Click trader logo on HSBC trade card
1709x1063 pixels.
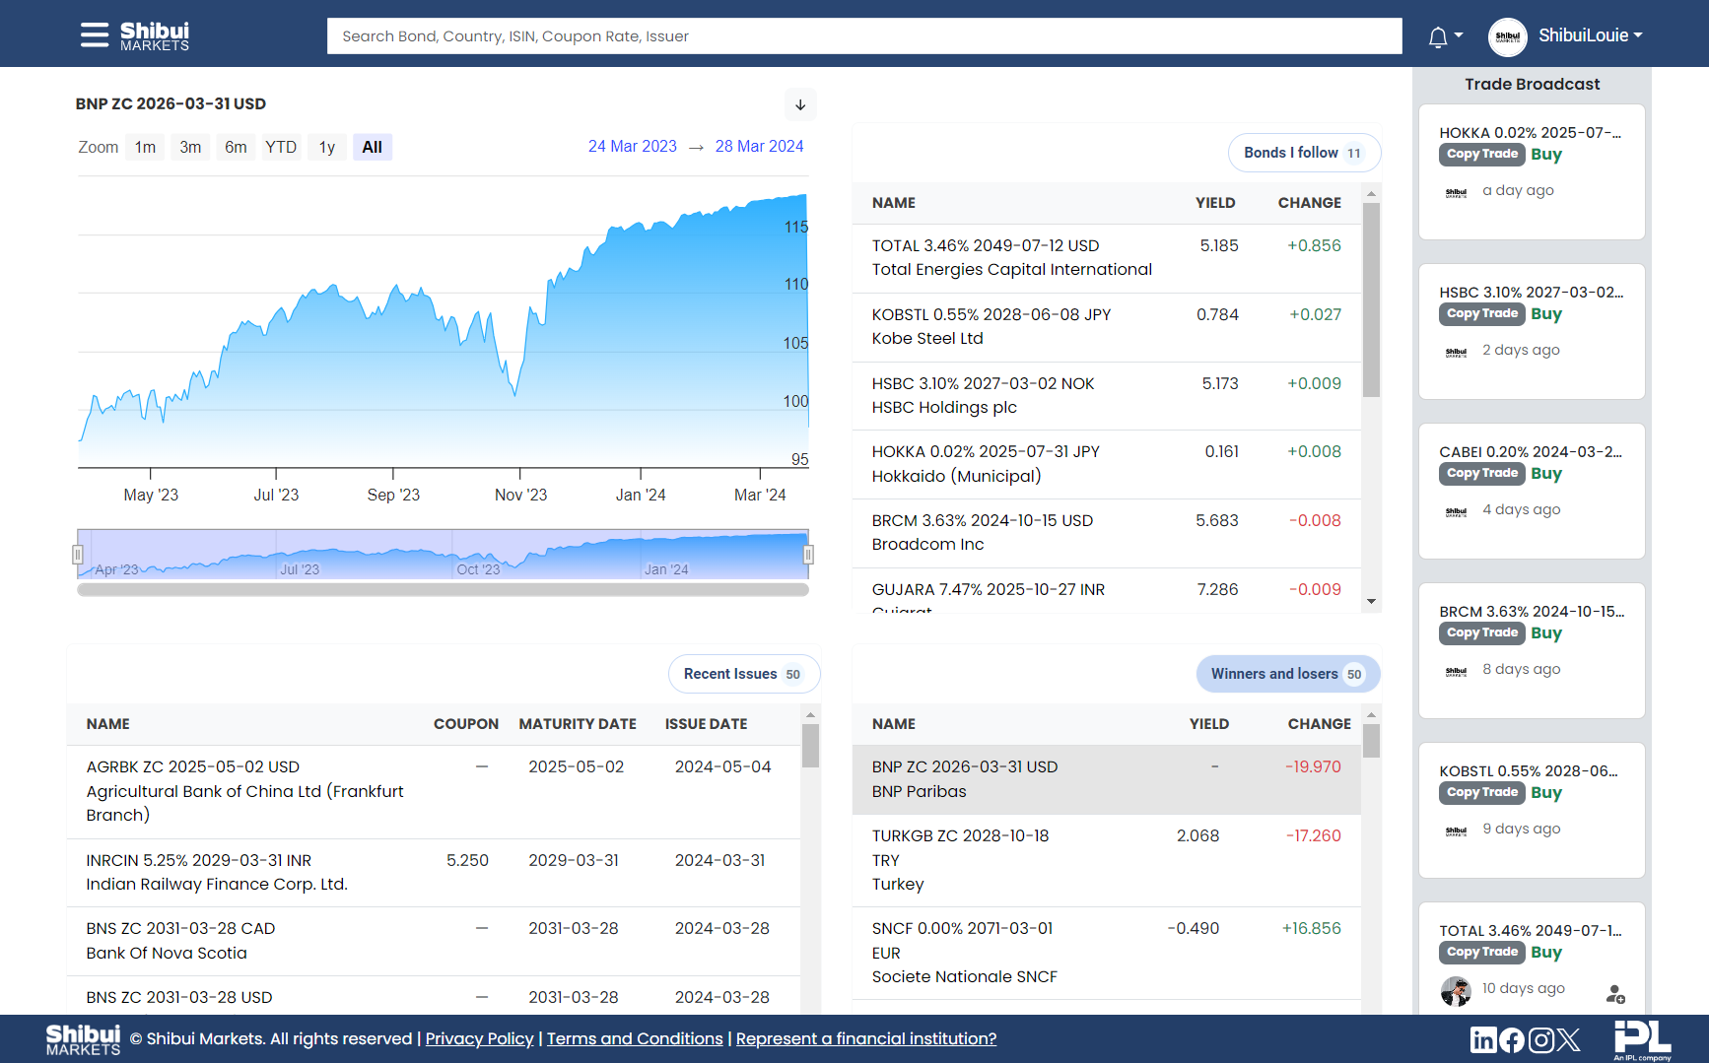point(1456,353)
